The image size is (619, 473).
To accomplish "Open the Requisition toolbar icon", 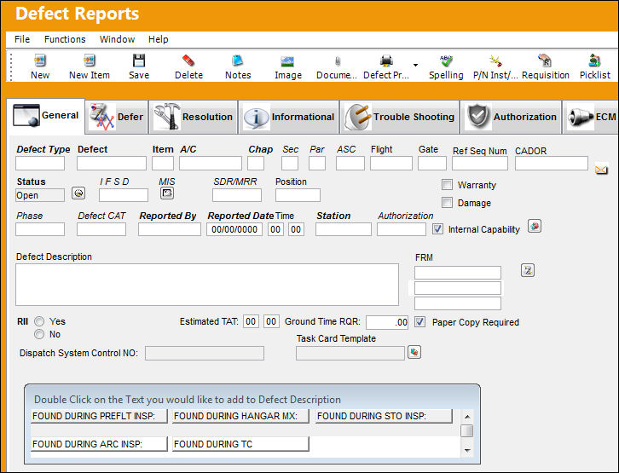I will (x=545, y=61).
